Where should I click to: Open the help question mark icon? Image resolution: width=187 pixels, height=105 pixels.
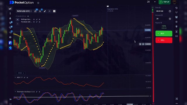10,37
